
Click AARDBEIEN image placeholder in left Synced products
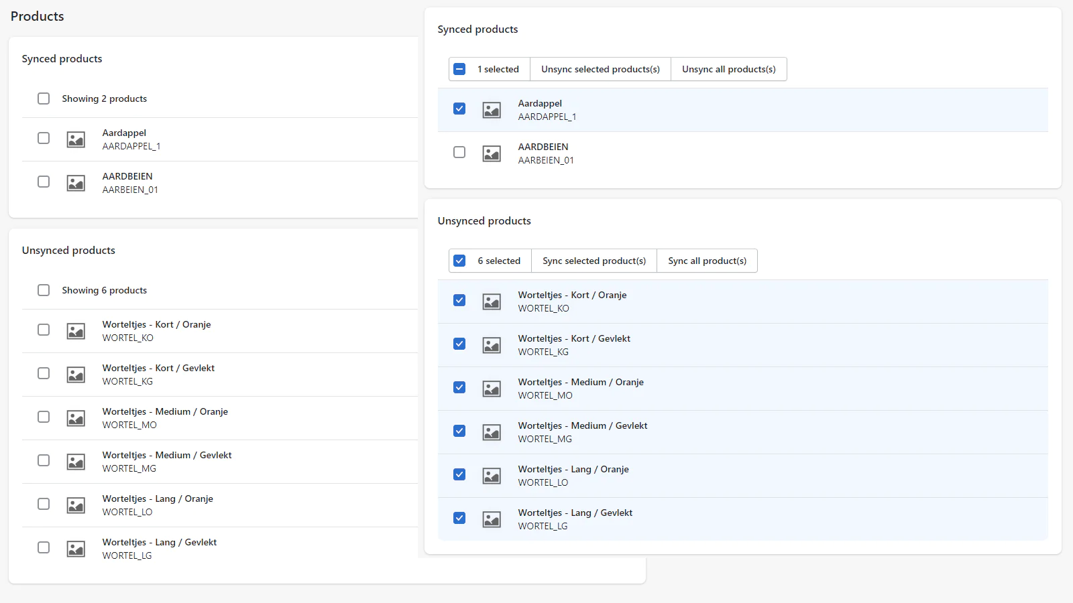click(76, 183)
